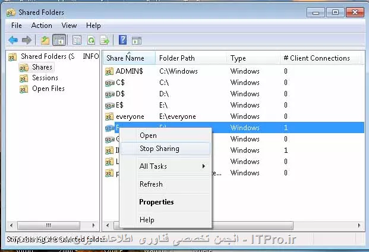
Task: Click the E$ drive share icon
Action: (110, 105)
